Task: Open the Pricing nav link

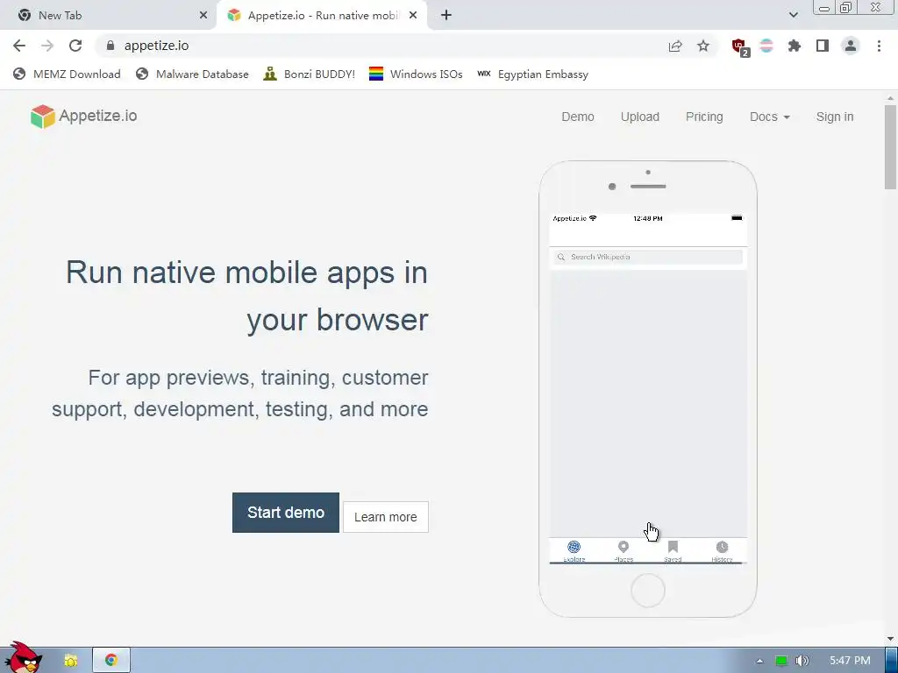Action: 704,117
